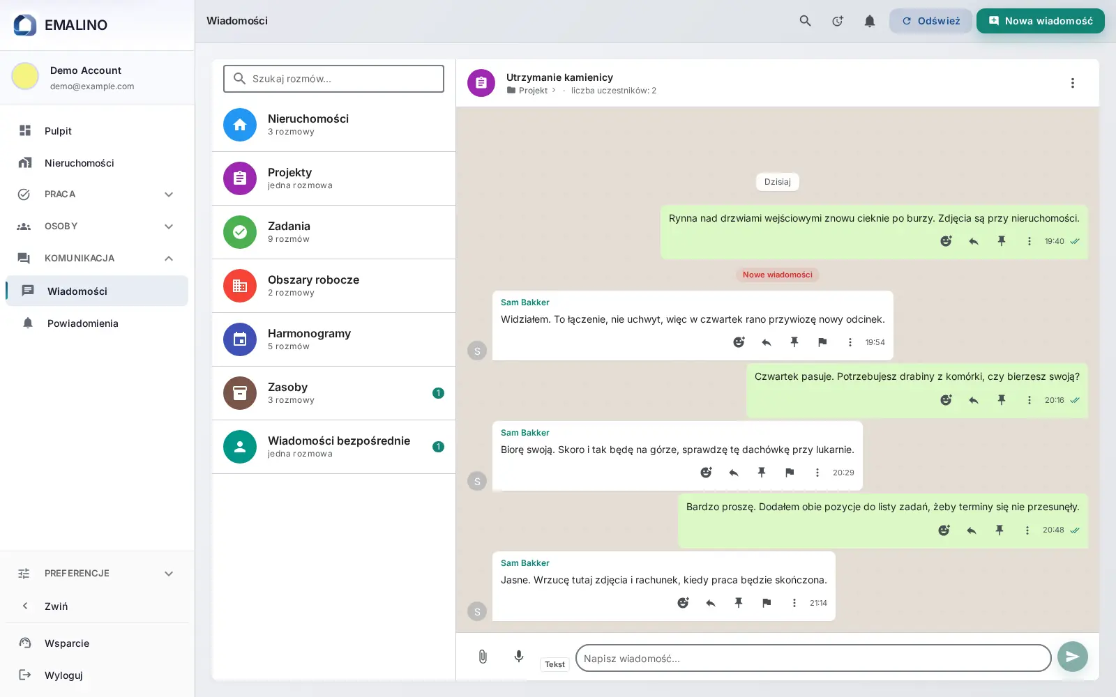Click the Napisz wiadomość input field
The image size is (1116, 697).
(x=813, y=658)
